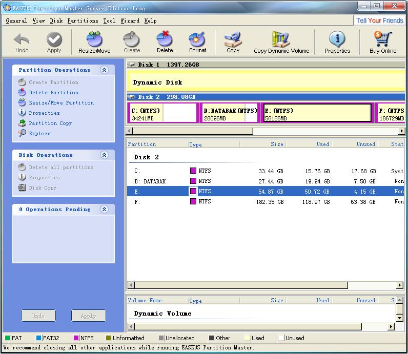
Task: Open the General menu
Action: (x=16, y=20)
